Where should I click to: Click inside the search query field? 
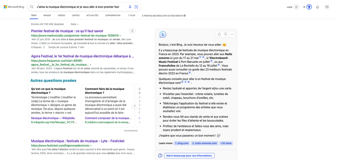[78, 7]
